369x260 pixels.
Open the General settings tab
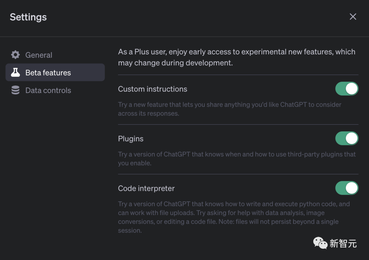coord(39,55)
